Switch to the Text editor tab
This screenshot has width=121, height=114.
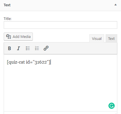(111, 38)
